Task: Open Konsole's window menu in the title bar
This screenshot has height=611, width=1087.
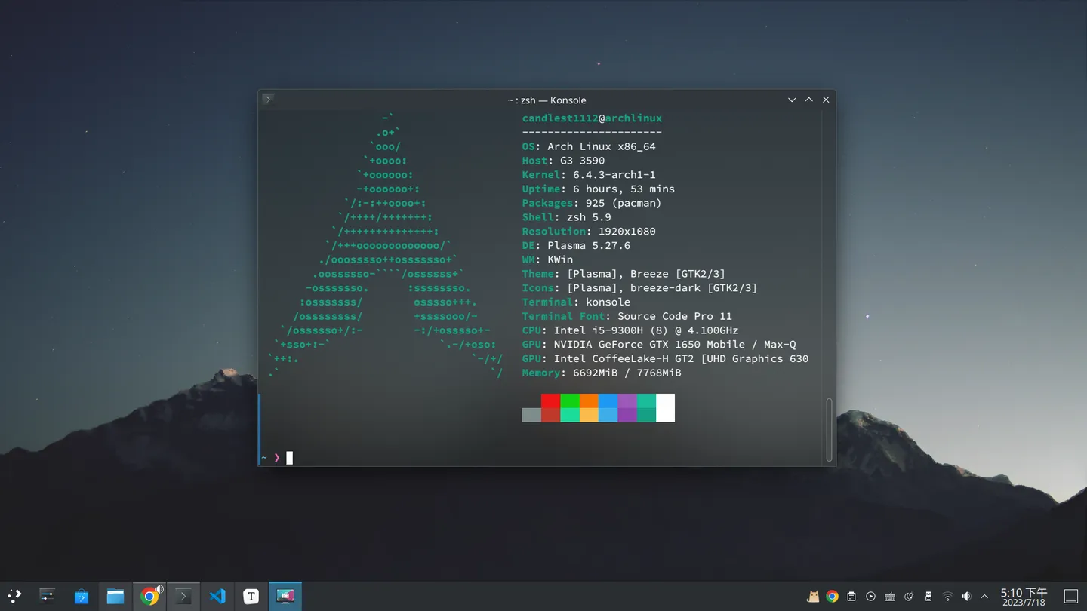Action: (x=268, y=99)
